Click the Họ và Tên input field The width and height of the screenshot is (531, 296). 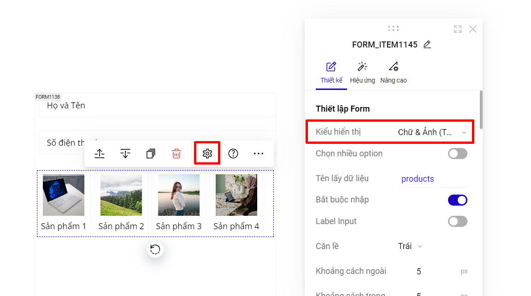(x=158, y=105)
